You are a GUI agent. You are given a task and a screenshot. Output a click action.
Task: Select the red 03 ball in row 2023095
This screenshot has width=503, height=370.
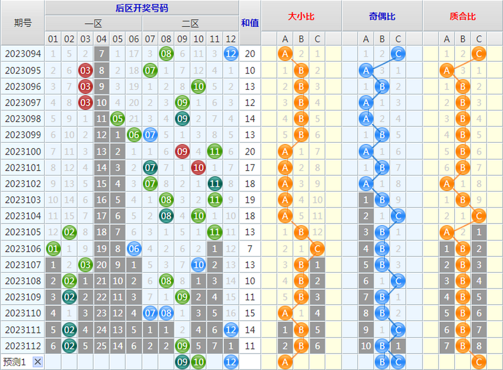(x=85, y=70)
